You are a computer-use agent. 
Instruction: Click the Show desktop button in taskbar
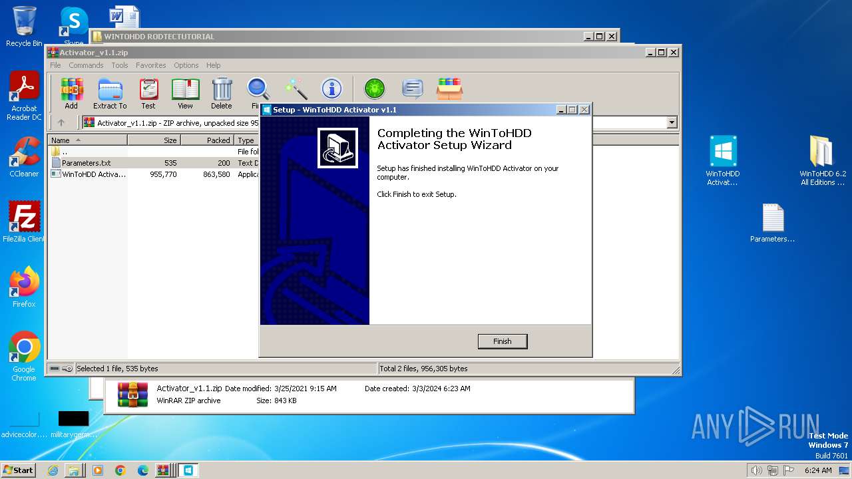click(845, 470)
